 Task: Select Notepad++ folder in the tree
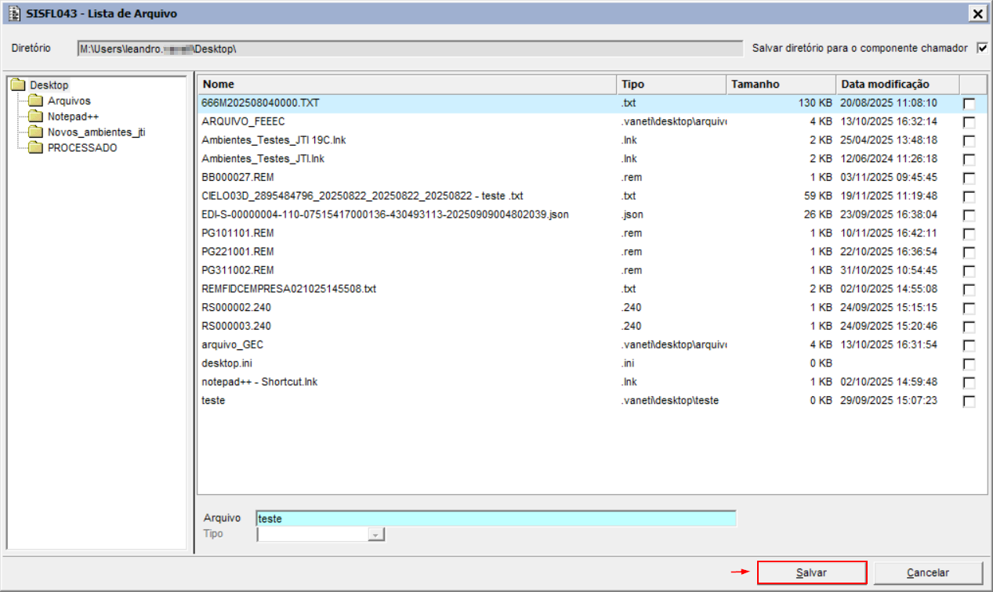coord(73,117)
